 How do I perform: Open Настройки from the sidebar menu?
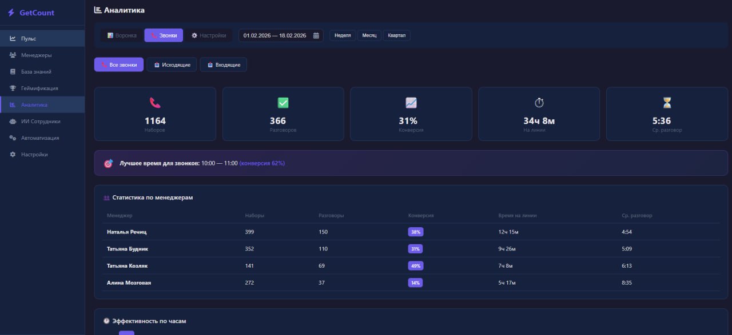coord(34,155)
